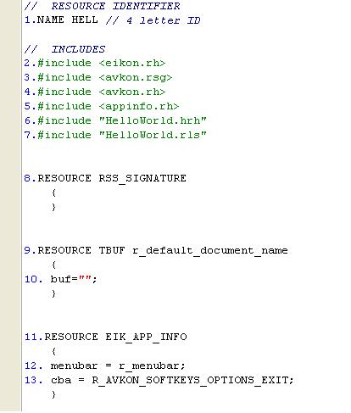Click the opening brace under r_default_document_name
Image resolution: width=351 pixels, height=413 pixels.
point(53,265)
